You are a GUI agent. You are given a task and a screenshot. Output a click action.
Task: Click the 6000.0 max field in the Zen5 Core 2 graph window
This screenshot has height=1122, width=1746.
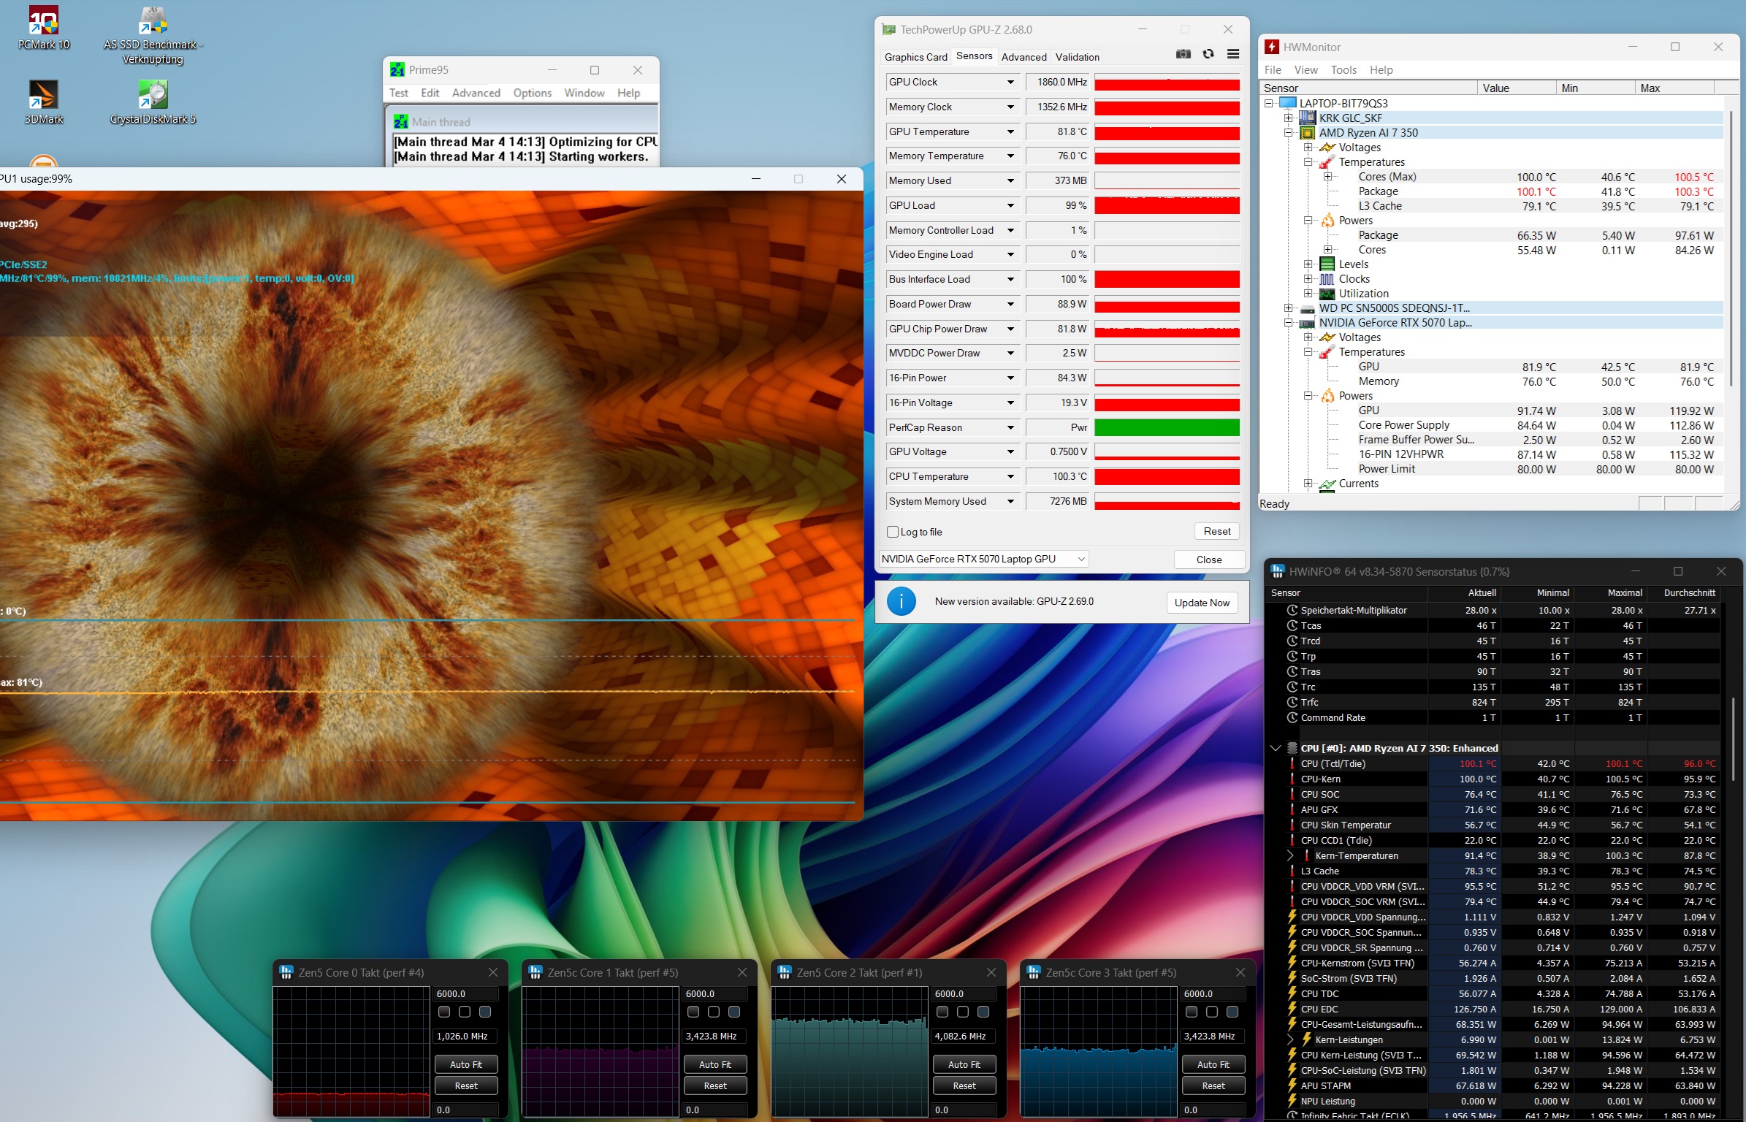[x=964, y=994]
